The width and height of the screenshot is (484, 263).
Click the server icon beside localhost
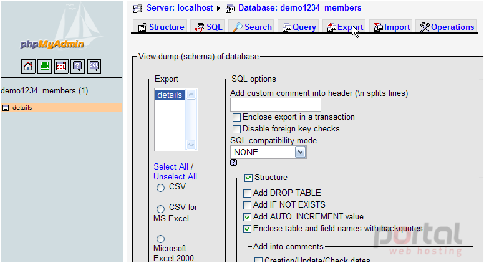[x=138, y=8]
